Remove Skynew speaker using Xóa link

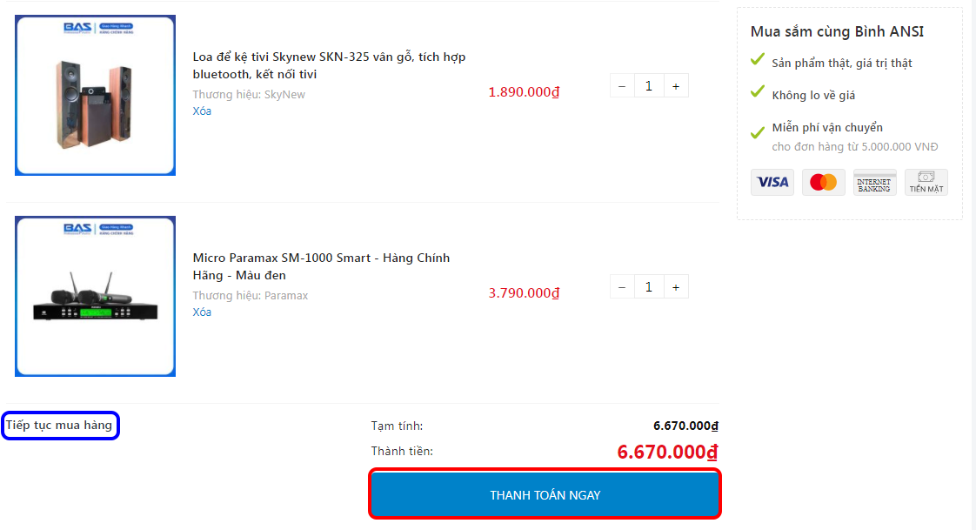click(x=202, y=111)
